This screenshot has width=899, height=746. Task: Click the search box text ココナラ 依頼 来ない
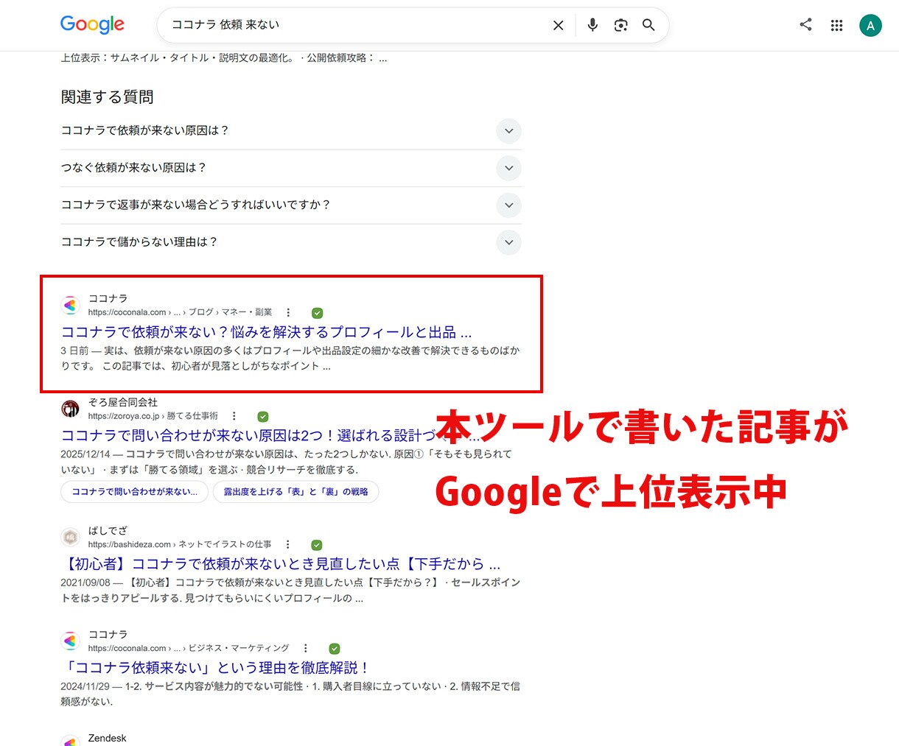click(x=225, y=25)
